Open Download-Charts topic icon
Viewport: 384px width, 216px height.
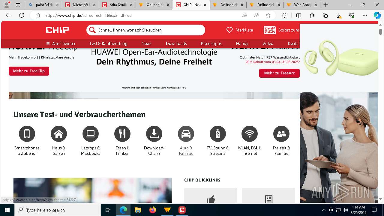(x=154, y=134)
